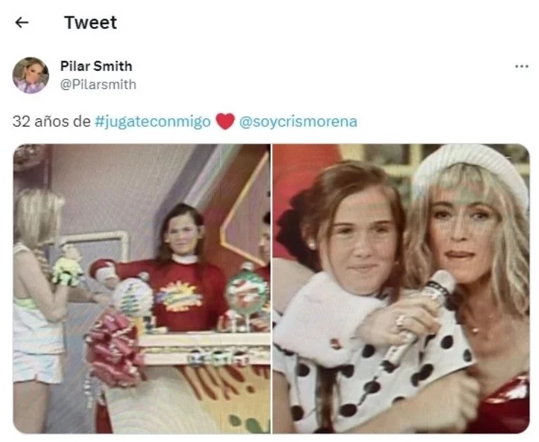Open the three-dot more options menu
This screenshot has width=539, height=442.
521,67
